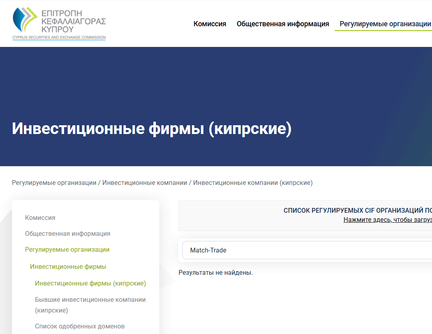
Task: Open the Общественная информация menu item
Action: pos(283,24)
